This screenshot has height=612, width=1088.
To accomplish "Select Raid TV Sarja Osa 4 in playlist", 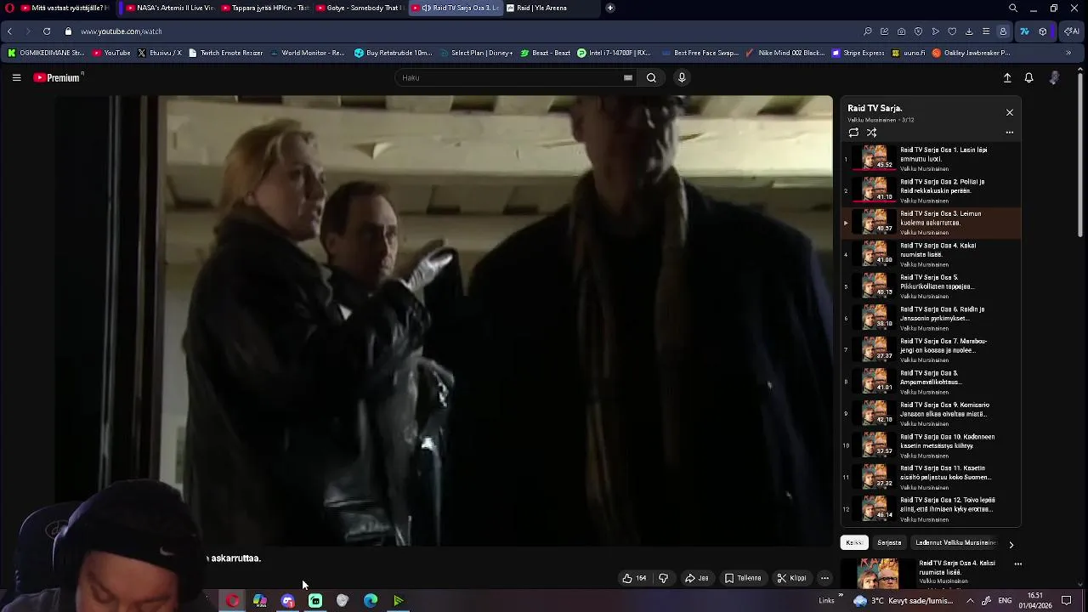I will coord(931,254).
